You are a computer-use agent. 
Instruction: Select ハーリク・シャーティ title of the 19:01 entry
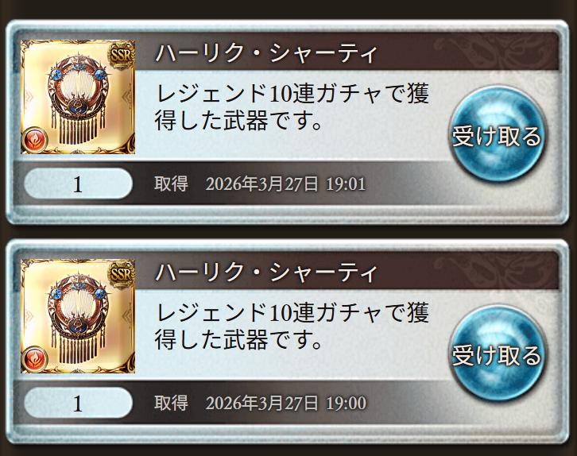(266, 53)
